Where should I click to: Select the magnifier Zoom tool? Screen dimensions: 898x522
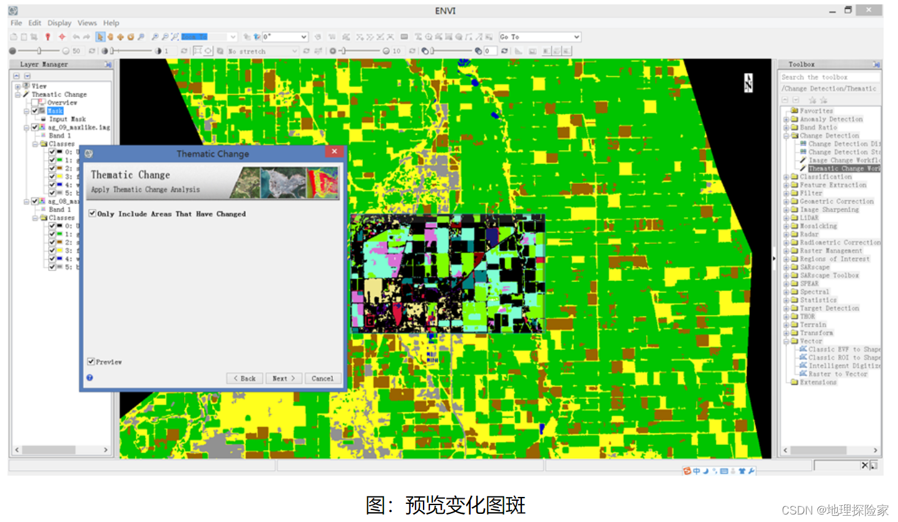coord(141,37)
